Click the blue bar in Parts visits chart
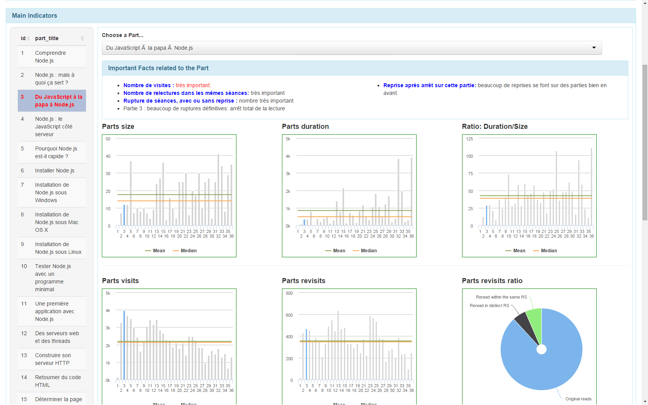This screenshot has width=648, height=405. pos(124,345)
